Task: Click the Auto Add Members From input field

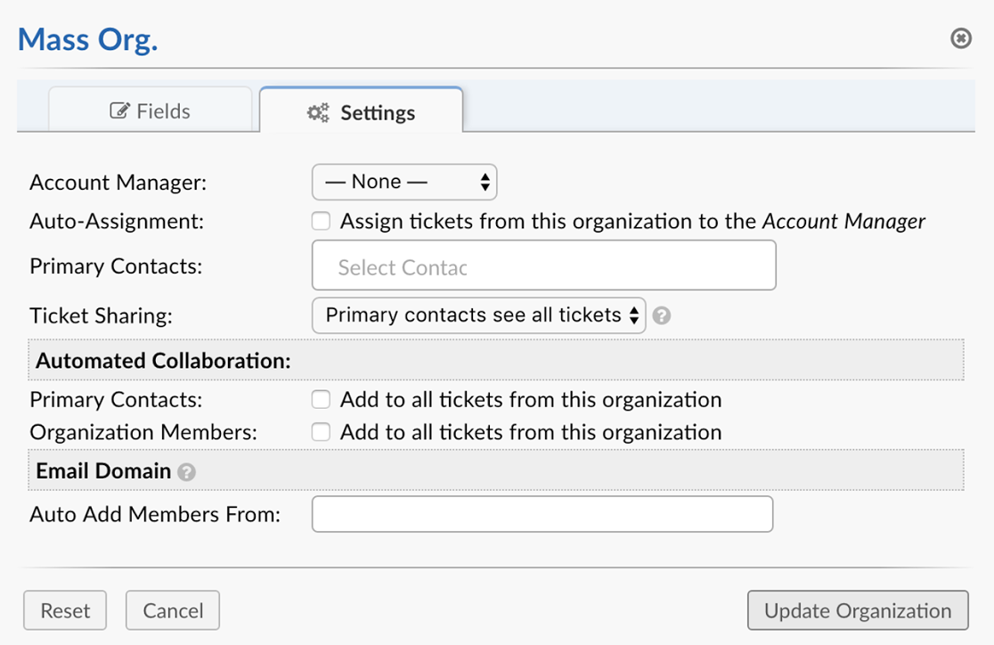Action: (542, 514)
